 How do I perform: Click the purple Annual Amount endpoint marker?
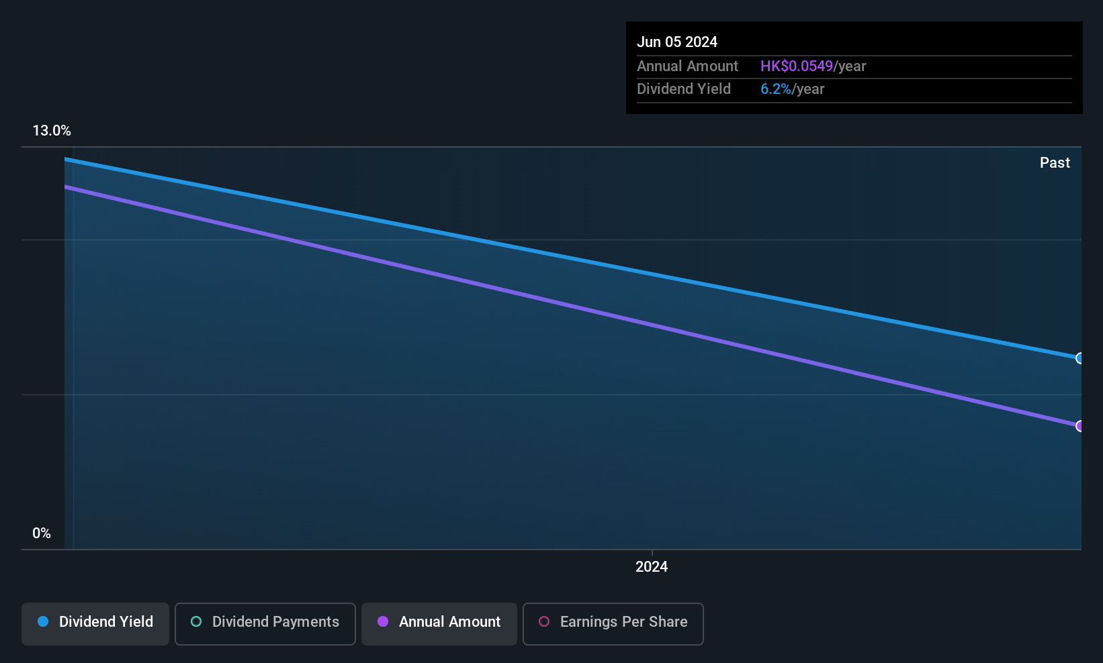1080,426
